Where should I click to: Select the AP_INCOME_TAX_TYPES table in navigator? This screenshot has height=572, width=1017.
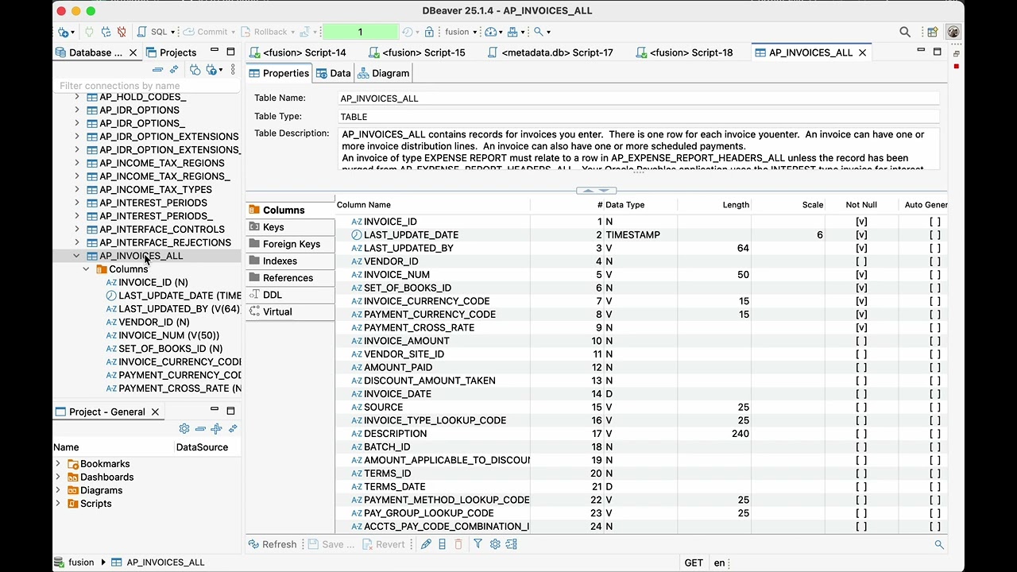pyautogui.click(x=156, y=190)
